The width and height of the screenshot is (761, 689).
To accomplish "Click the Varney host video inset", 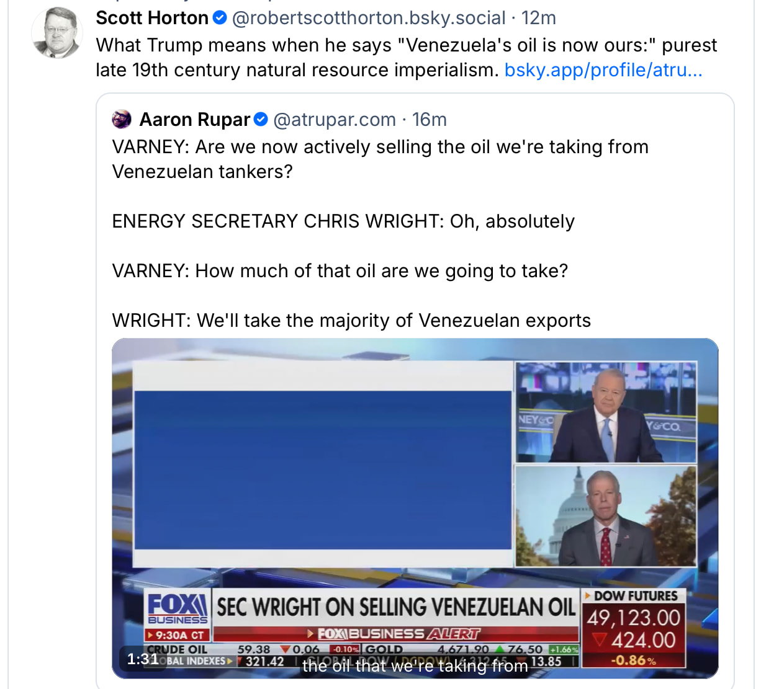I will click(606, 412).
